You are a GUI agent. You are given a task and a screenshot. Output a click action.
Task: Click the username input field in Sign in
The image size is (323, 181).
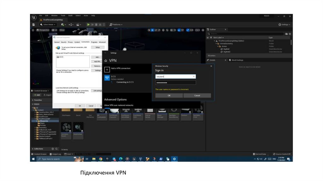(175, 76)
